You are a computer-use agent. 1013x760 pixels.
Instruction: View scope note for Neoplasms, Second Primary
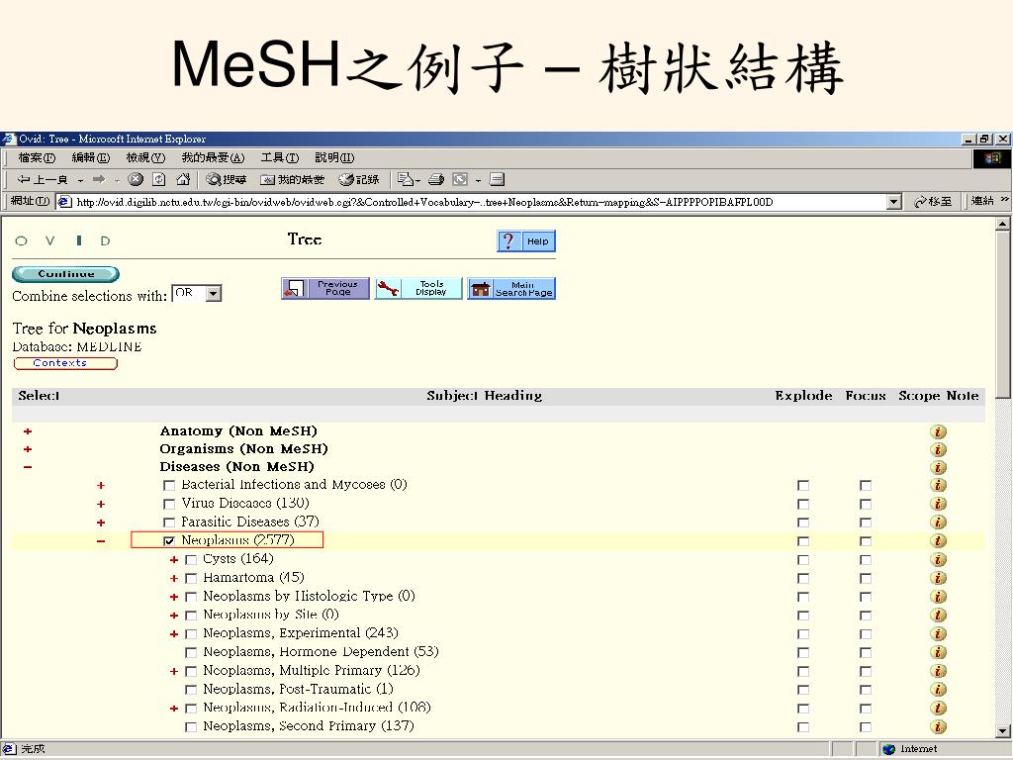coord(938,727)
